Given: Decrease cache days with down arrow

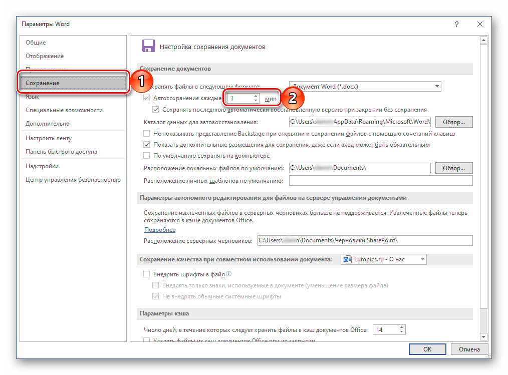Looking at the screenshot, I should (x=402, y=332).
